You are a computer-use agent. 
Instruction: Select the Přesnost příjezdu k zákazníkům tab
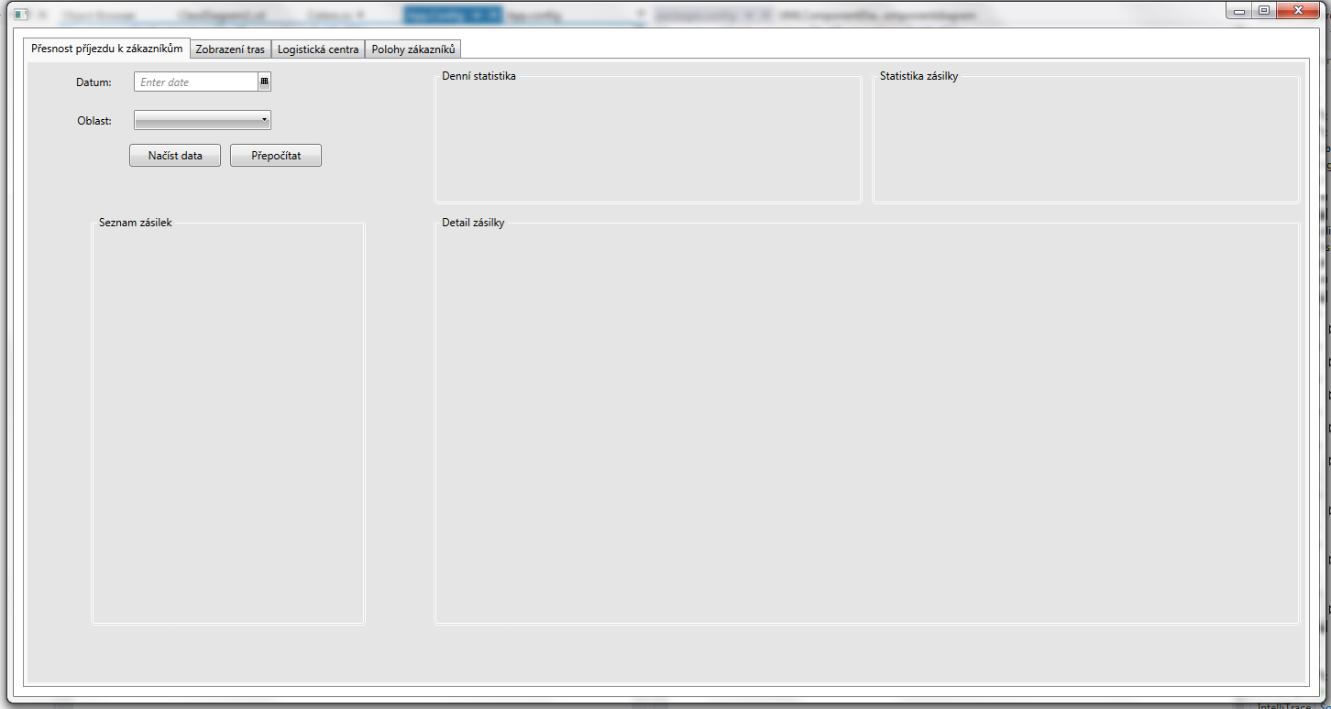[x=107, y=49]
